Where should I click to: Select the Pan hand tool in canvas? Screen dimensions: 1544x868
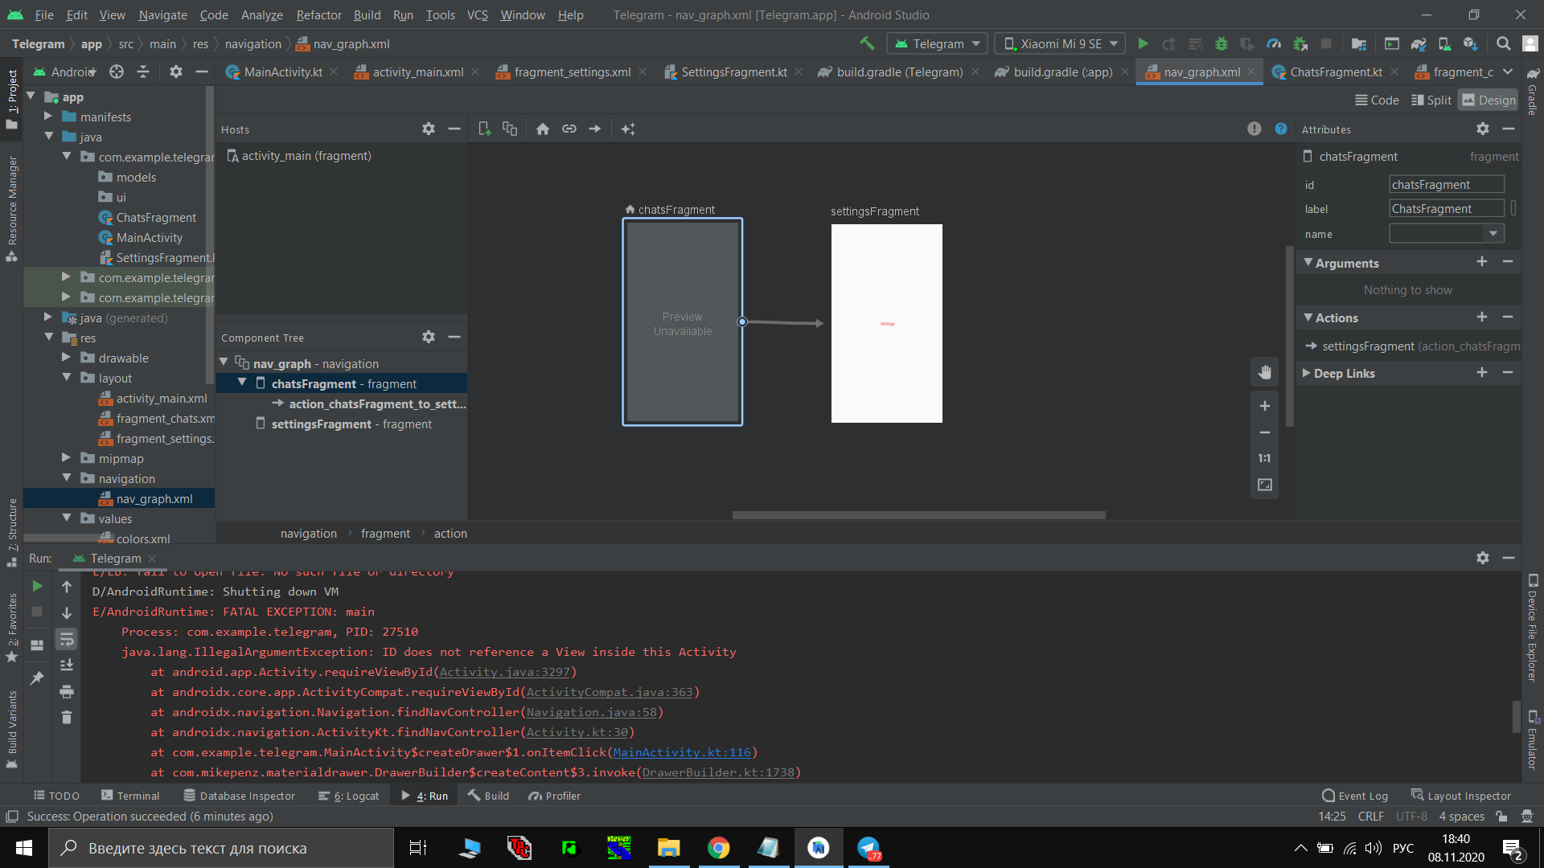[x=1264, y=372]
